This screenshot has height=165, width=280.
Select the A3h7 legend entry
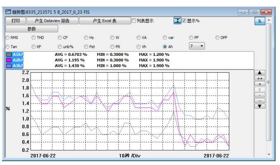pos(18,66)
